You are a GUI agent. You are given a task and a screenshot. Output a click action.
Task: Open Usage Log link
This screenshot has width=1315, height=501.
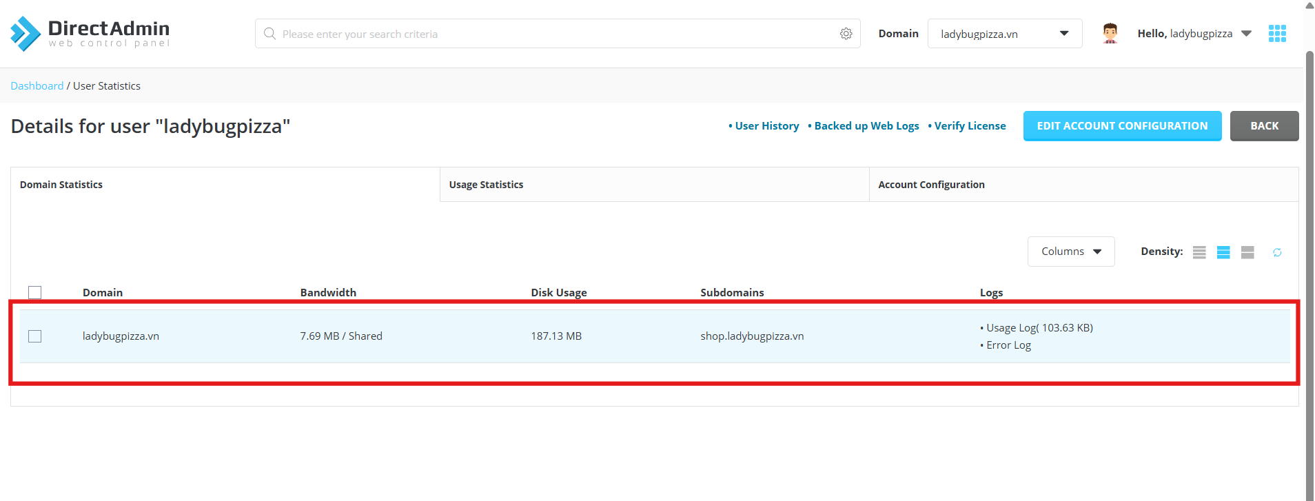[1039, 328]
